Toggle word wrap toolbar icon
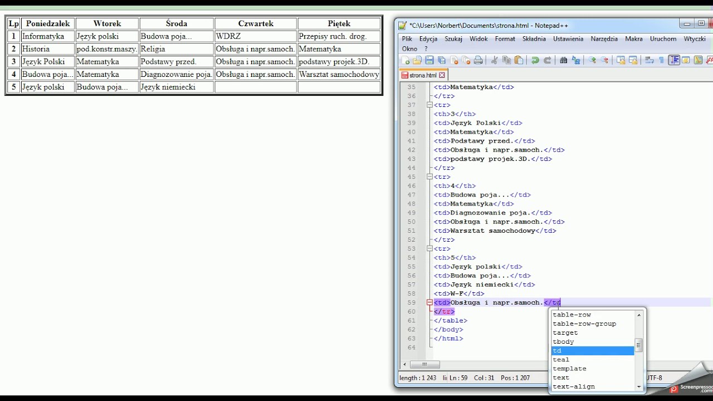Image resolution: width=713 pixels, height=401 pixels. tap(649, 60)
